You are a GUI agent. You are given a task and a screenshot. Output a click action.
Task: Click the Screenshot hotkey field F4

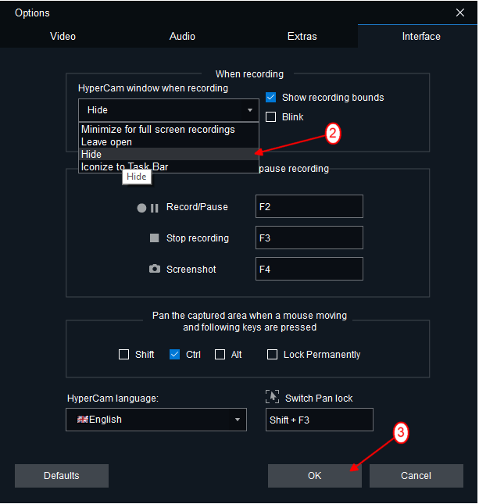pyautogui.click(x=309, y=269)
